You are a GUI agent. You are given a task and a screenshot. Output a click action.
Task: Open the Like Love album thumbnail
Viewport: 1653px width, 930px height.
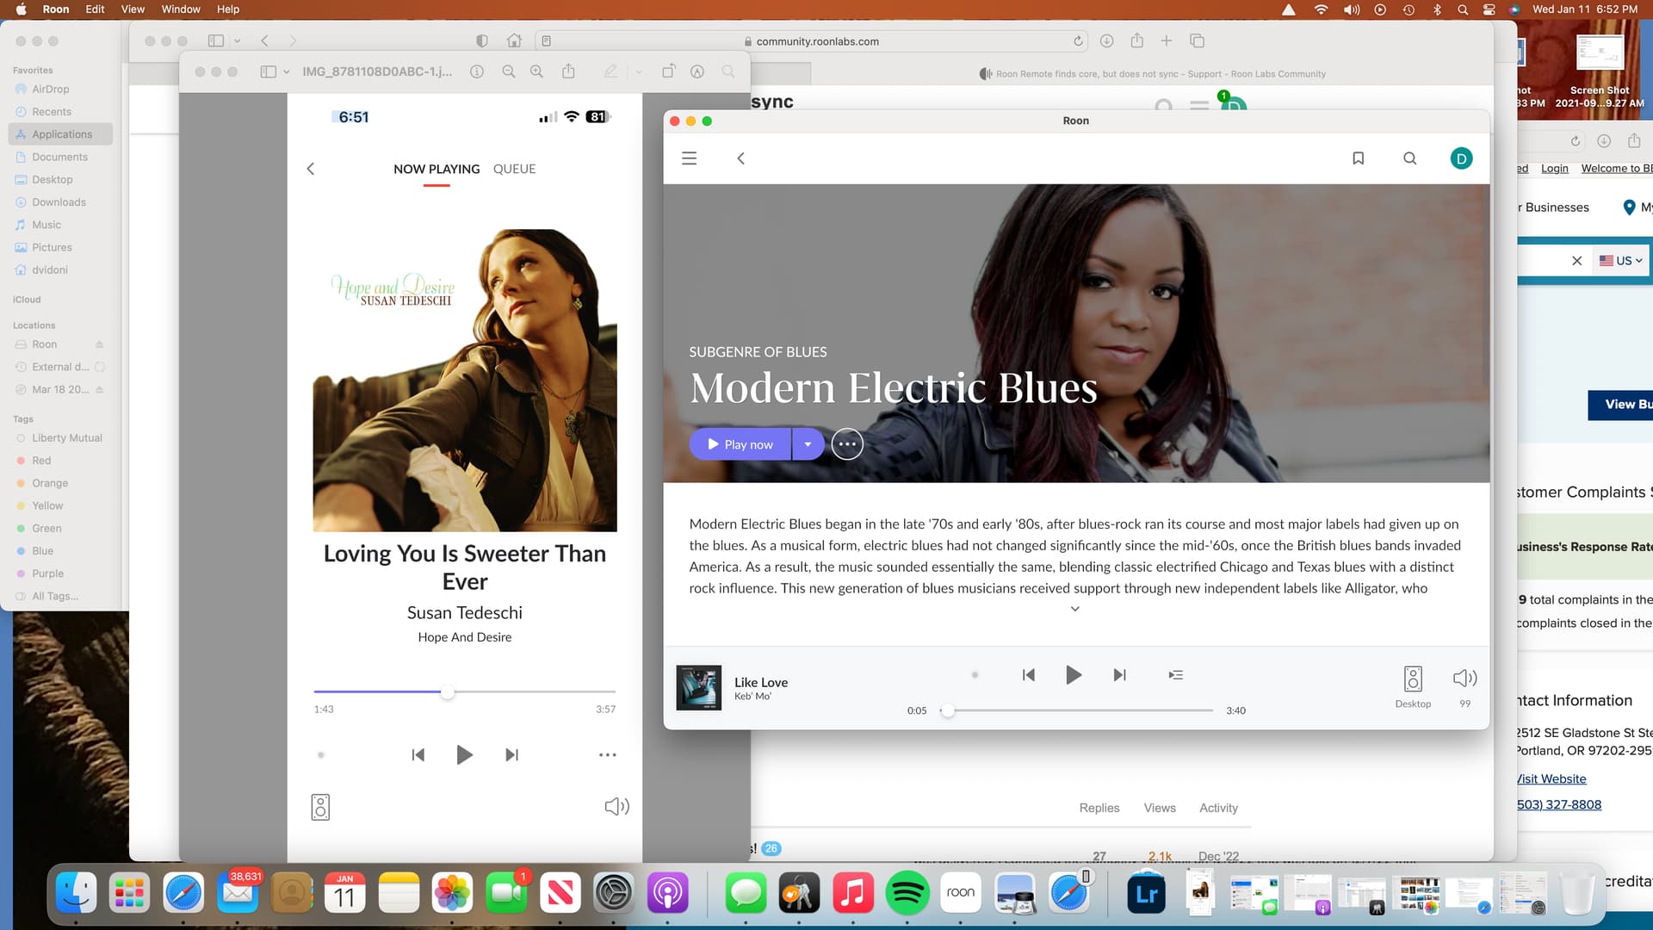click(x=698, y=687)
